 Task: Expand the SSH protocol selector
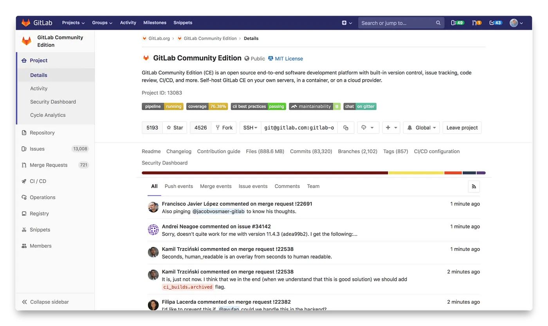pyautogui.click(x=250, y=128)
